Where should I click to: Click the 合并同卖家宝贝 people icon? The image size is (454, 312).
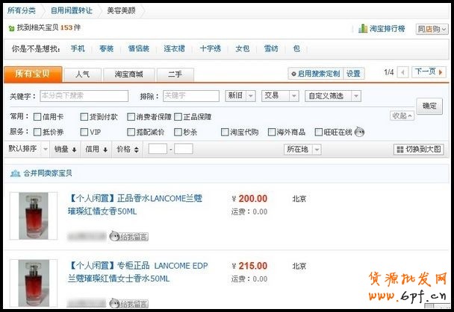[15, 173]
